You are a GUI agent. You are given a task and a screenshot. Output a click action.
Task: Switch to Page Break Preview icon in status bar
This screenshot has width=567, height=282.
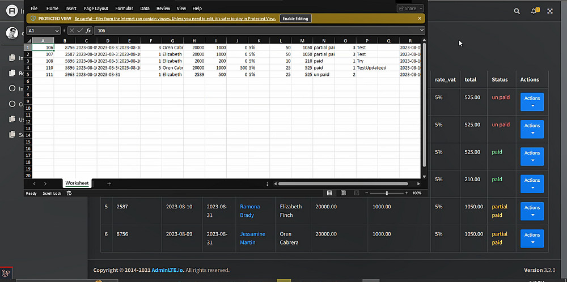tap(357, 193)
